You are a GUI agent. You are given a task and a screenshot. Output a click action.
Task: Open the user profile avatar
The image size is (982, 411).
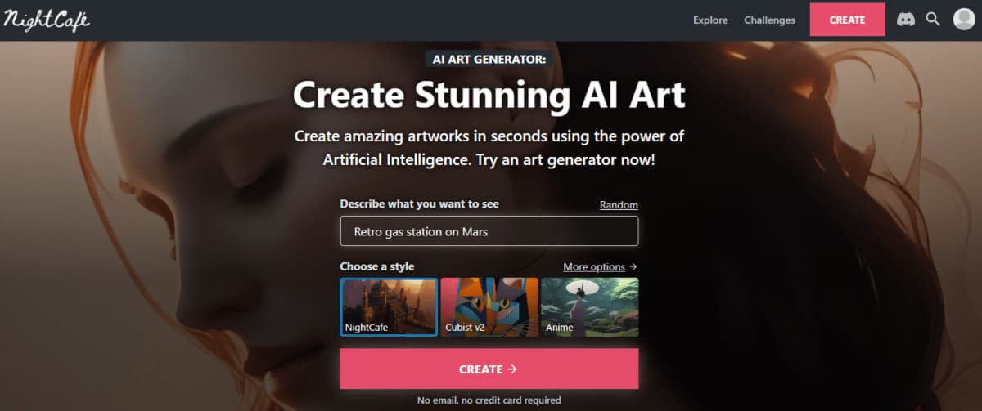964,20
